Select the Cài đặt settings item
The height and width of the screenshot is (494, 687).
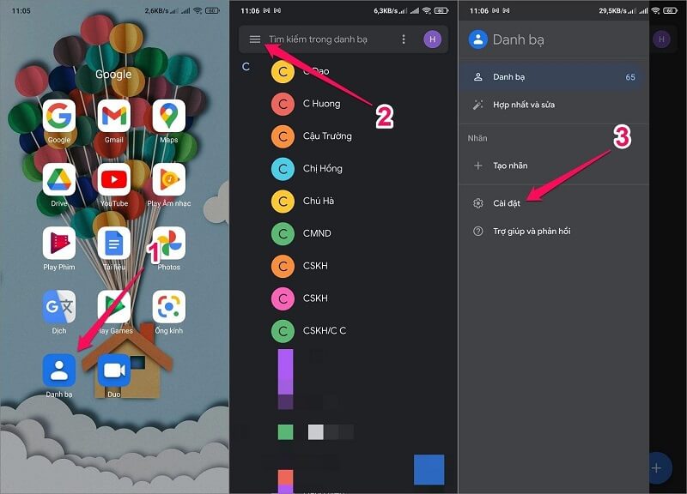coord(507,203)
